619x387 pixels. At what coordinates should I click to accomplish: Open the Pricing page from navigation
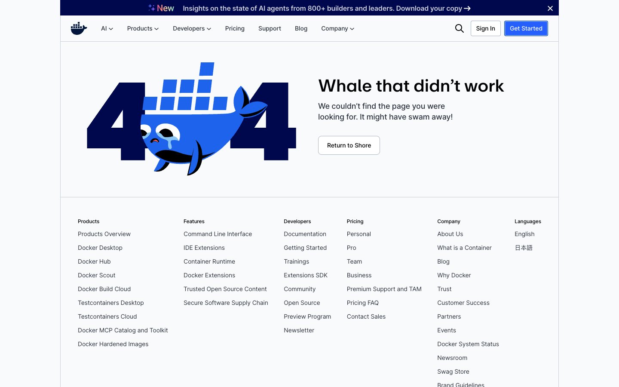235,28
